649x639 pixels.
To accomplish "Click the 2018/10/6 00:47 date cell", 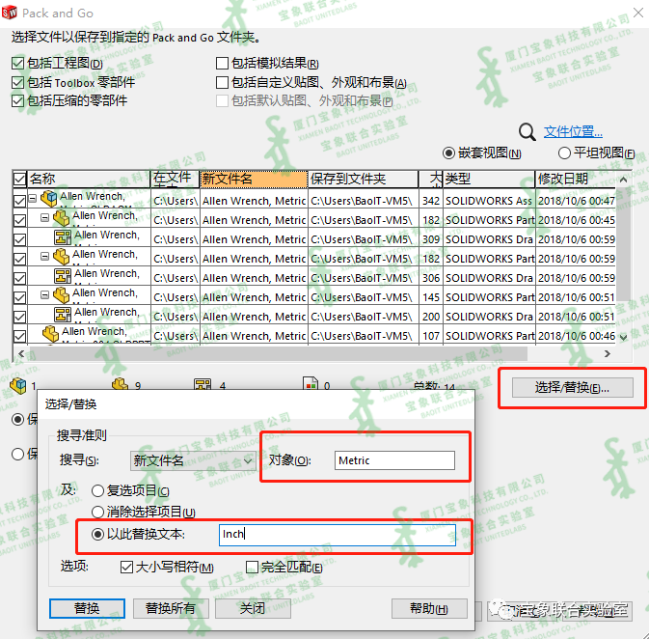I will tap(576, 201).
